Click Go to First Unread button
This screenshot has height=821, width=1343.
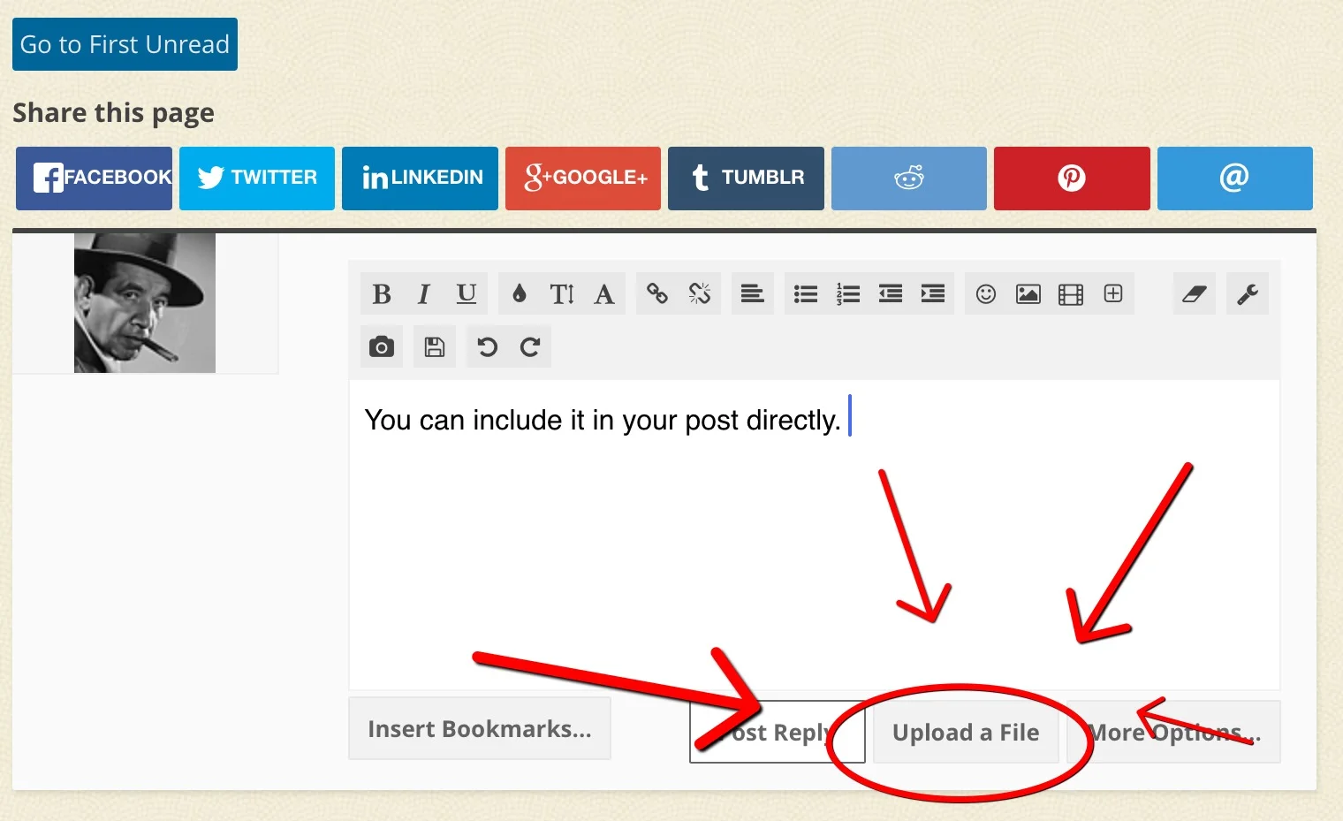coord(125,44)
